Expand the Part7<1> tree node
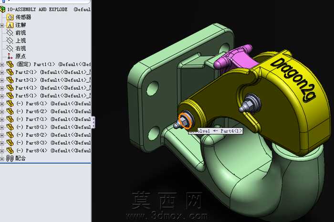This screenshot has height=222, width=334. coord(2,120)
